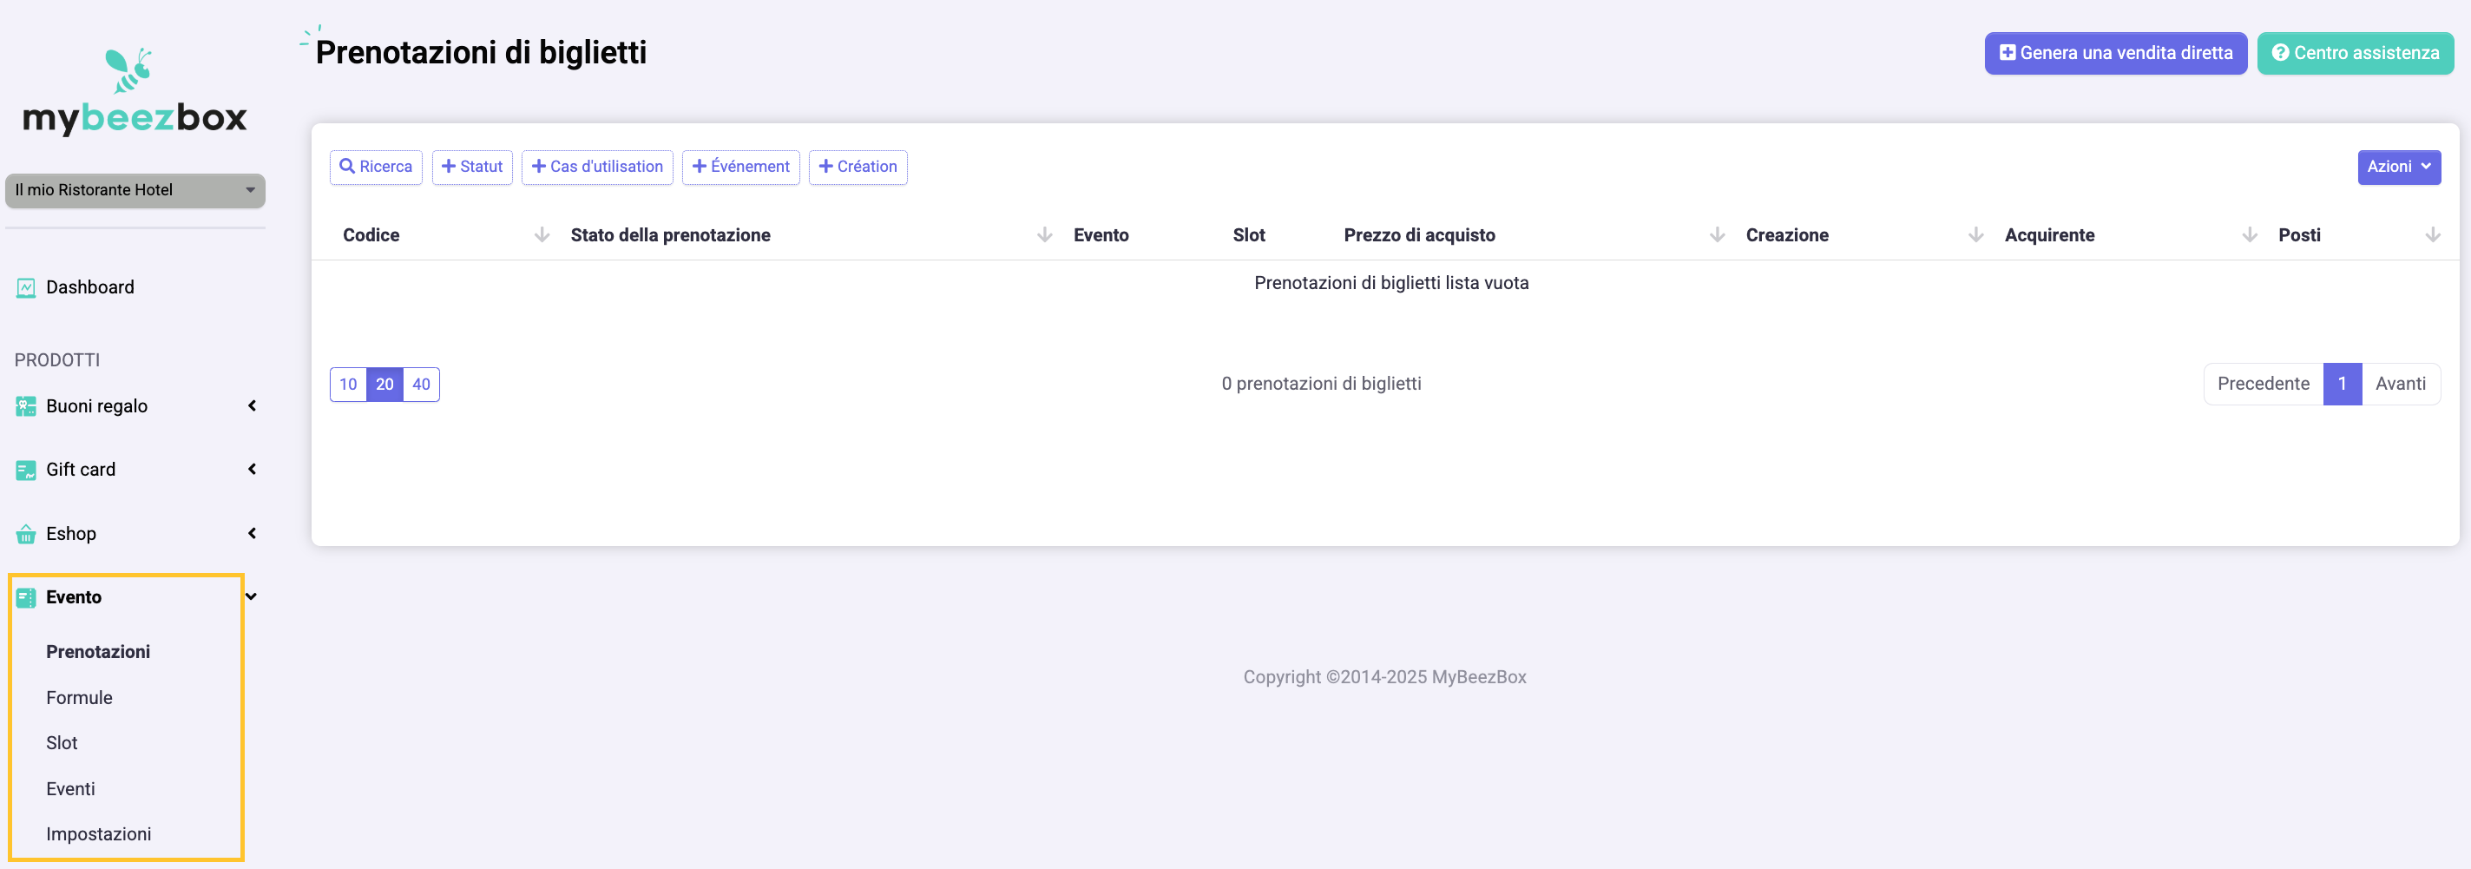2471x869 pixels.
Task: Sort by Codice column arrow
Action: pyautogui.click(x=542, y=235)
